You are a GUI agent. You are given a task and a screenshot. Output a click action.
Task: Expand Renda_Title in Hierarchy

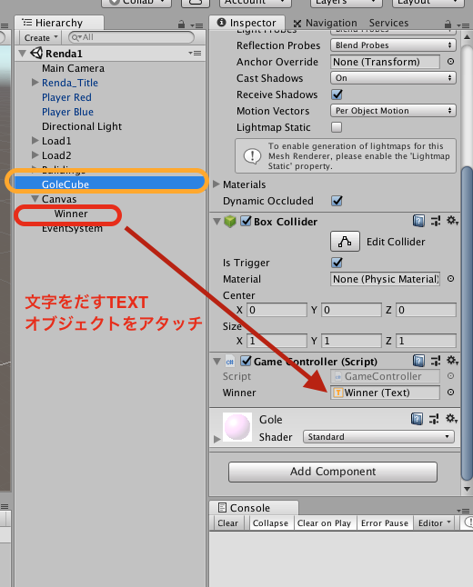tap(35, 83)
